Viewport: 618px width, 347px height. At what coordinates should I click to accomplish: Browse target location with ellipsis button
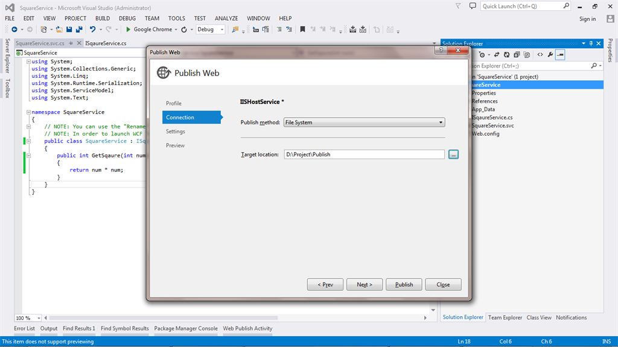453,154
